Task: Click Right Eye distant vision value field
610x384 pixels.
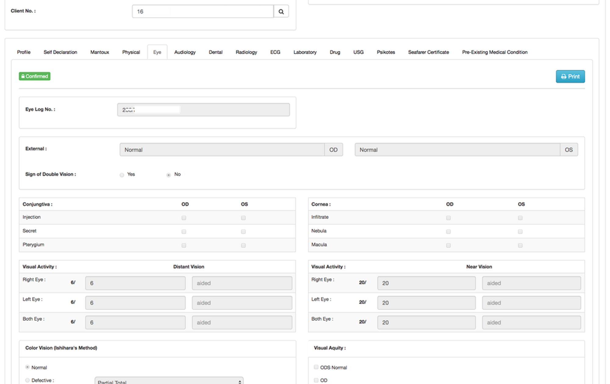Action: pos(135,283)
